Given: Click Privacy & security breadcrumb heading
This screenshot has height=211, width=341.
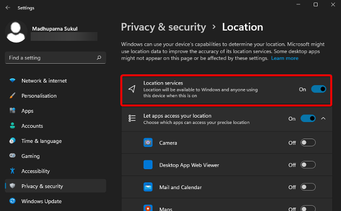Looking at the screenshot, I should 163,27.
